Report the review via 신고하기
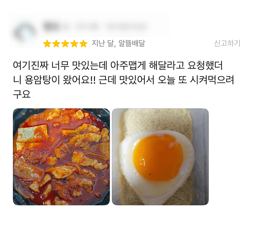This screenshot has width=254, height=237. tap(227, 43)
